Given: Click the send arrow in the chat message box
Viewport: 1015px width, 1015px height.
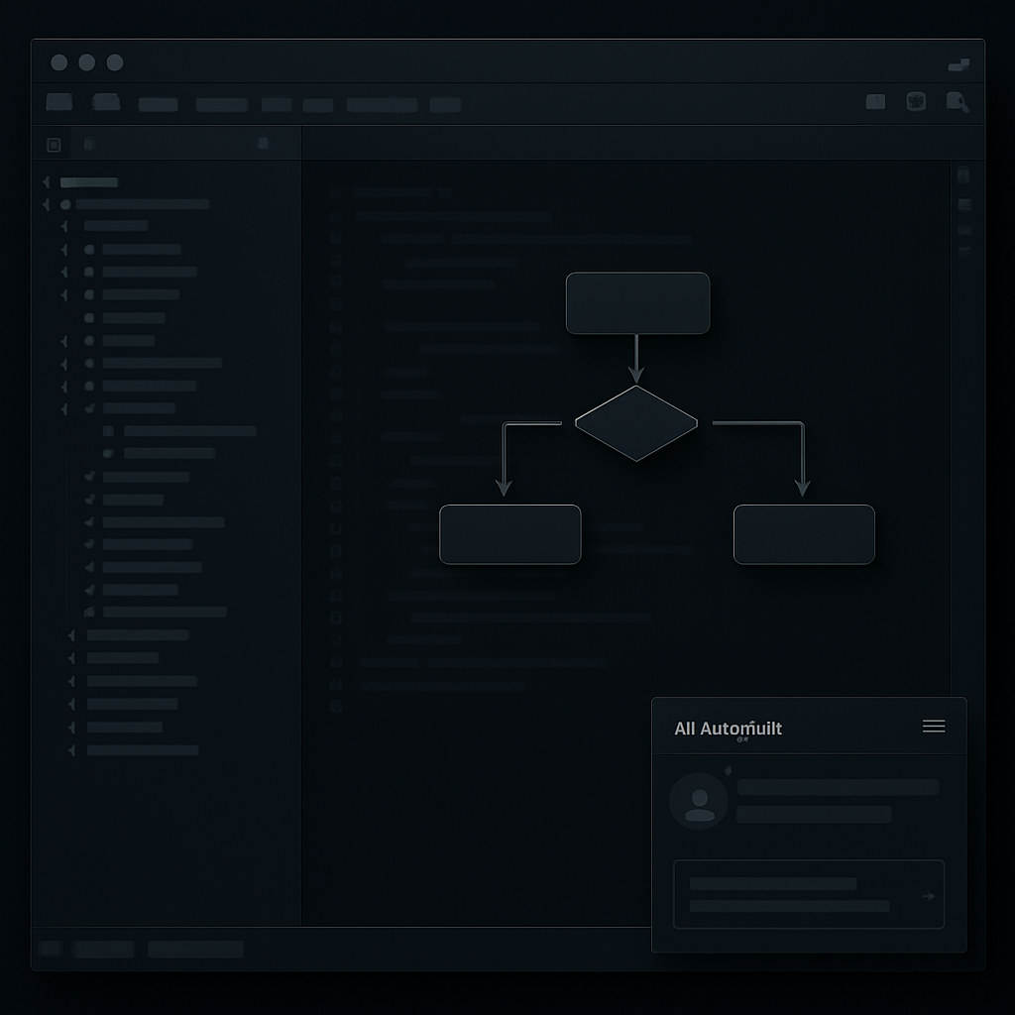Looking at the screenshot, I should click(x=929, y=896).
